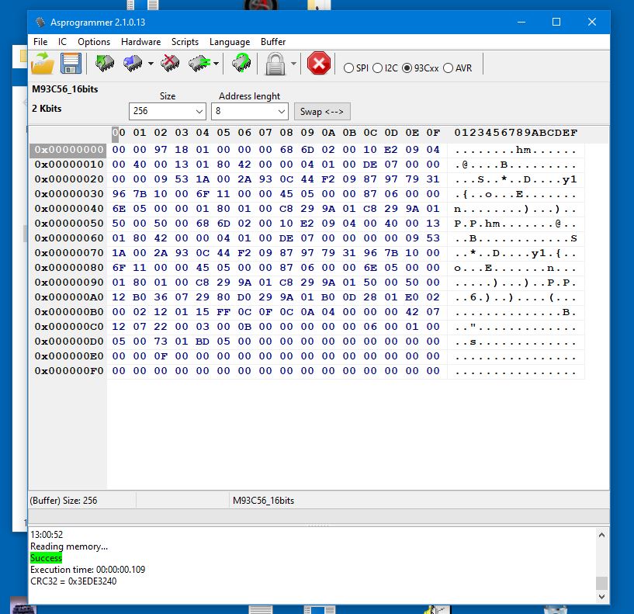Select the SPI radio button

pyautogui.click(x=349, y=68)
